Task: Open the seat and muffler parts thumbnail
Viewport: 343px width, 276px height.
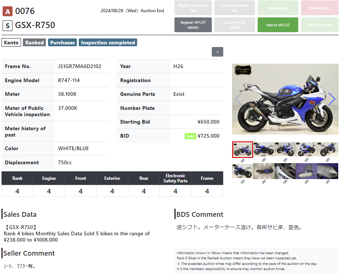Action: [x=306, y=171]
